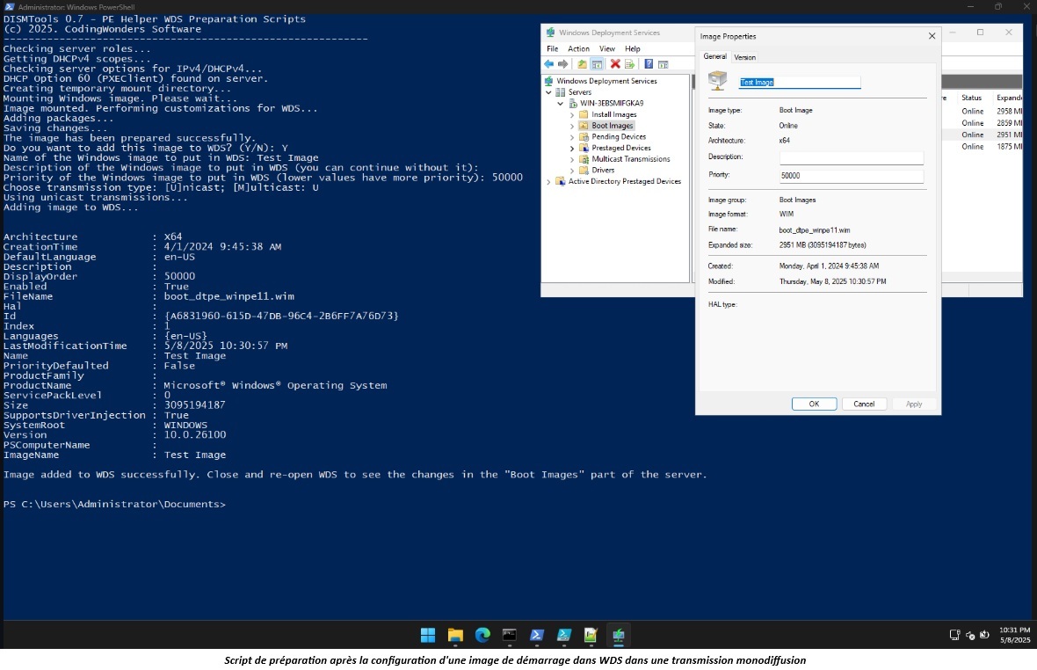Click the Windows Start button
Screen dimensions: 1037x670
point(428,635)
